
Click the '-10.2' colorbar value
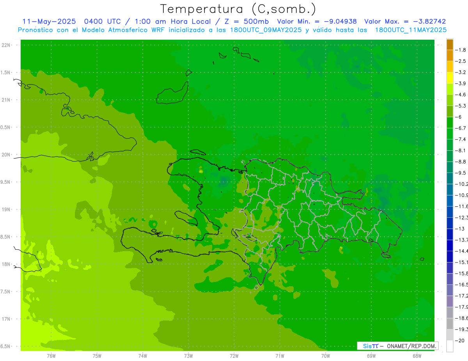coord(462,184)
